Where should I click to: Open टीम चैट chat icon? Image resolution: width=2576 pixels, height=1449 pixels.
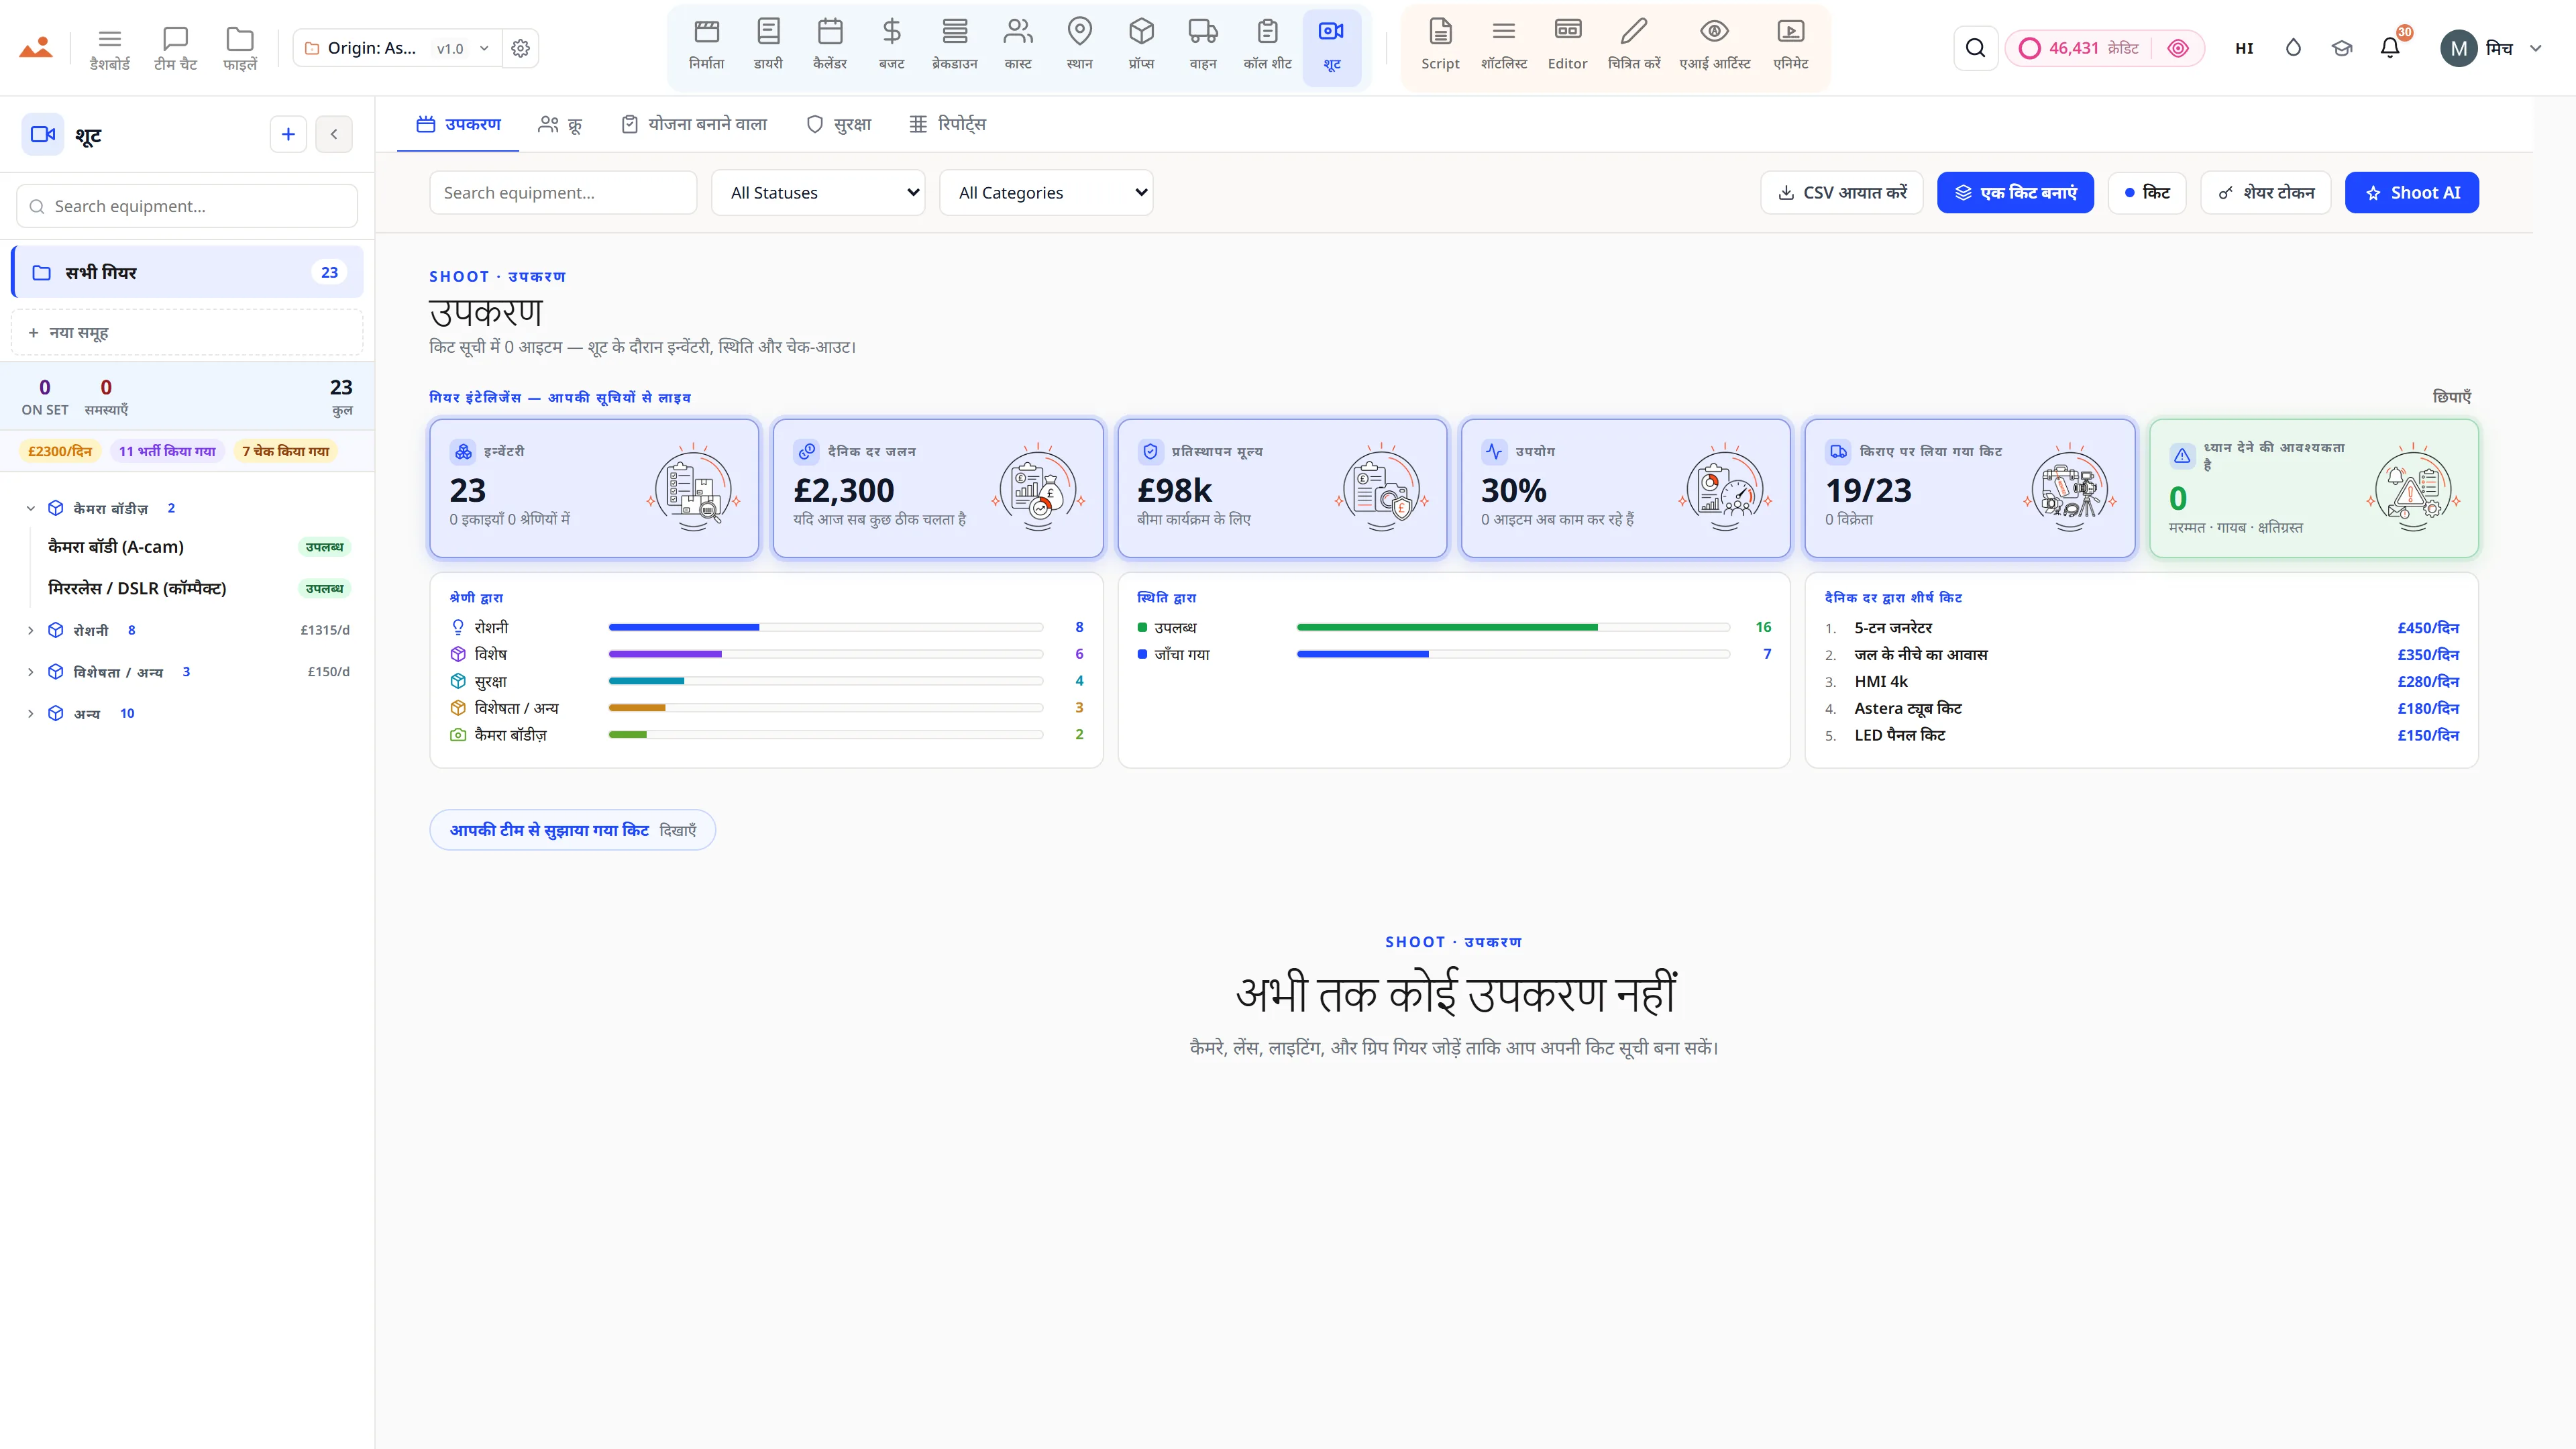[x=175, y=48]
